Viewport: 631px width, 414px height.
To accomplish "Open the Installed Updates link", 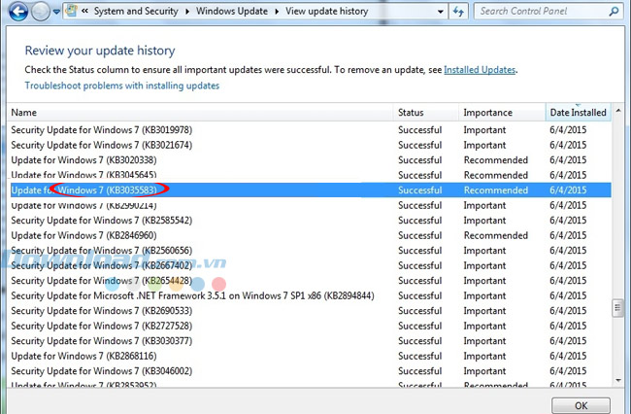I will 480,70.
